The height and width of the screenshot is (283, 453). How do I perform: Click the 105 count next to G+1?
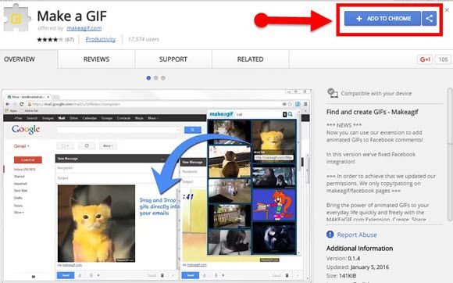pos(443,59)
